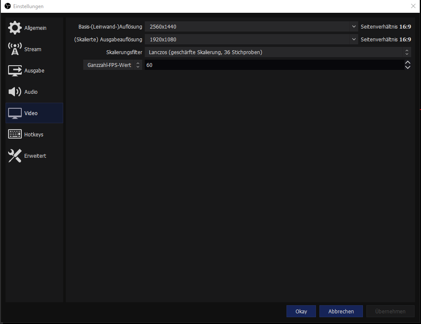Viewport: 421px width, 324px height.
Task: Open the Erweitert wrench and screwdriver icon
Action: (x=15, y=156)
